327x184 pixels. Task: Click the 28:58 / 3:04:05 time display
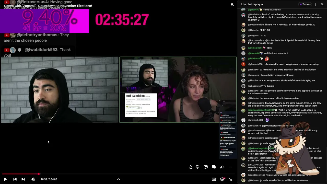[x=49, y=179]
